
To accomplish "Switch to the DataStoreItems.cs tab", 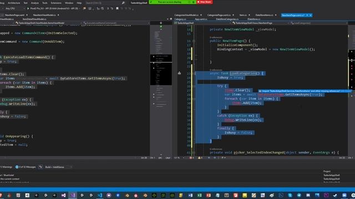I will tap(265, 15).
